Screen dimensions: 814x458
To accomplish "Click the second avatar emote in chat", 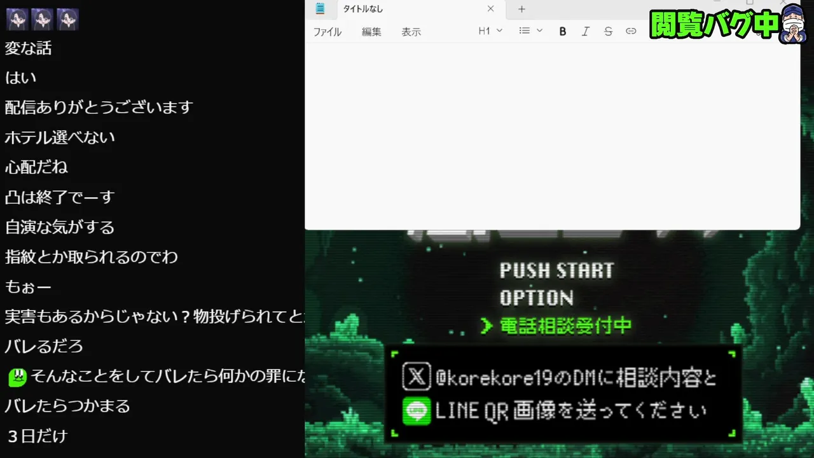I will pos(42,20).
